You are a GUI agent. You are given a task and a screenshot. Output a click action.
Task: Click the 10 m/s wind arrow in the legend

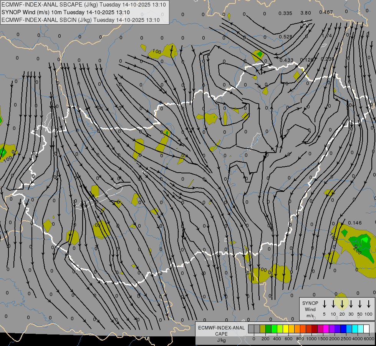[333, 304]
